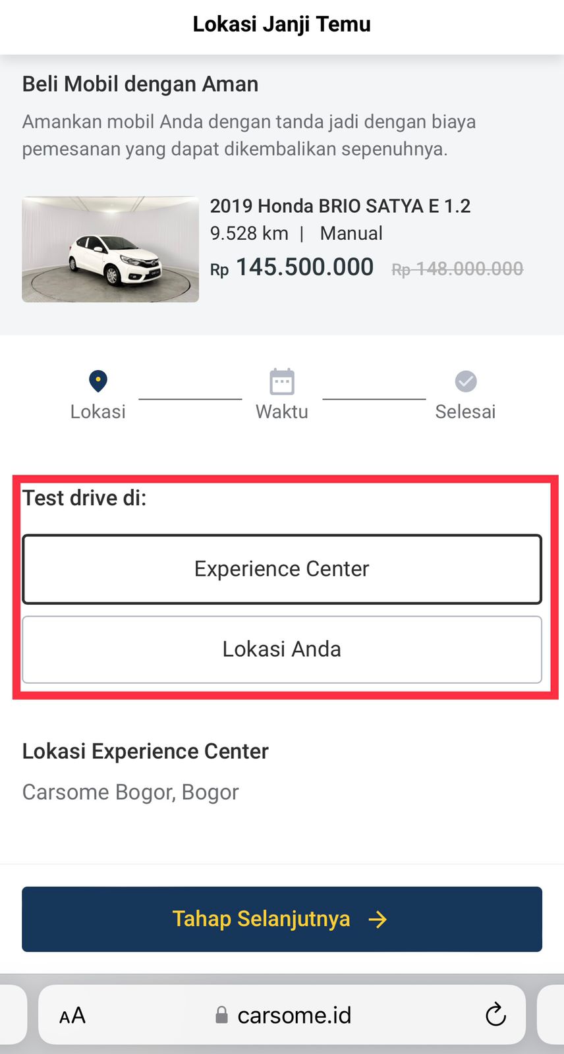Tap the strikethrough Rp 148.000.000 price
The image size is (564, 1054).
pyautogui.click(x=457, y=268)
